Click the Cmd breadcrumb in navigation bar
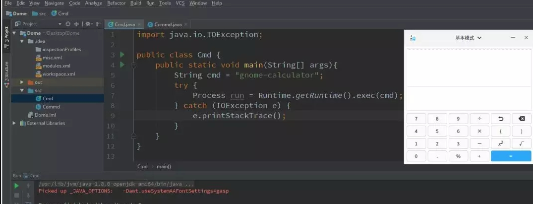Screen dimensions: 533x204 (x=60, y=13)
